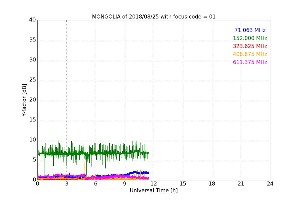This screenshot has width=300, height=200.
Task: Click the y-axis tick label 20
Action: click(32, 100)
